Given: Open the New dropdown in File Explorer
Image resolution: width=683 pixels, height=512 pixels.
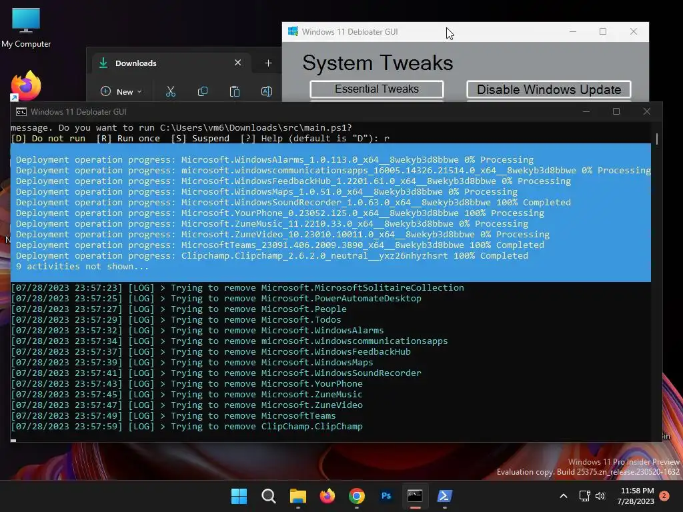Looking at the screenshot, I should pyautogui.click(x=121, y=91).
